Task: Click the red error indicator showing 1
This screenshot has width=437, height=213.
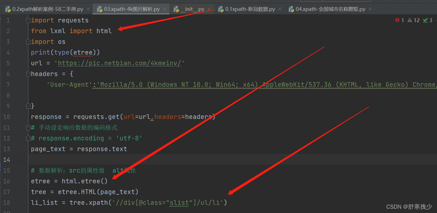Action: pyautogui.click(x=399, y=20)
